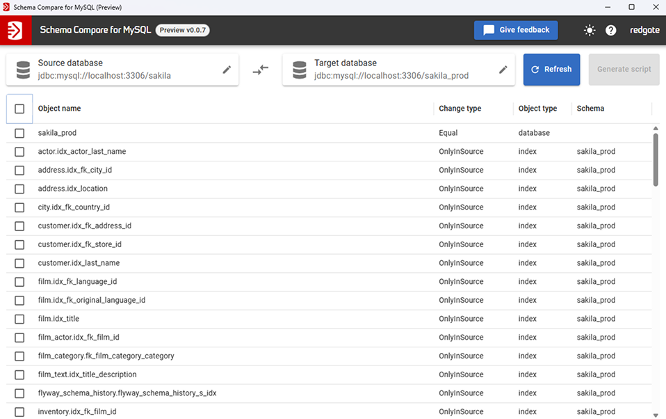Tick the select-all checkbox in header
The width and height of the screenshot is (666, 419).
coord(19,109)
